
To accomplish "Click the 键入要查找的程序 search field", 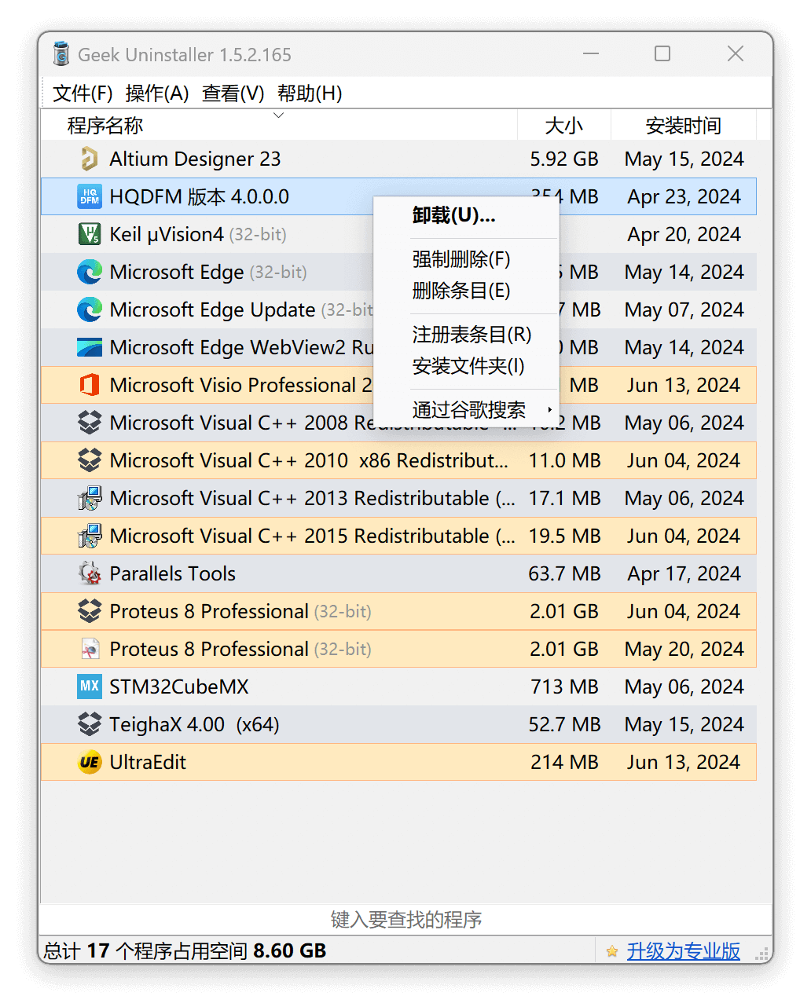I will (405, 920).
